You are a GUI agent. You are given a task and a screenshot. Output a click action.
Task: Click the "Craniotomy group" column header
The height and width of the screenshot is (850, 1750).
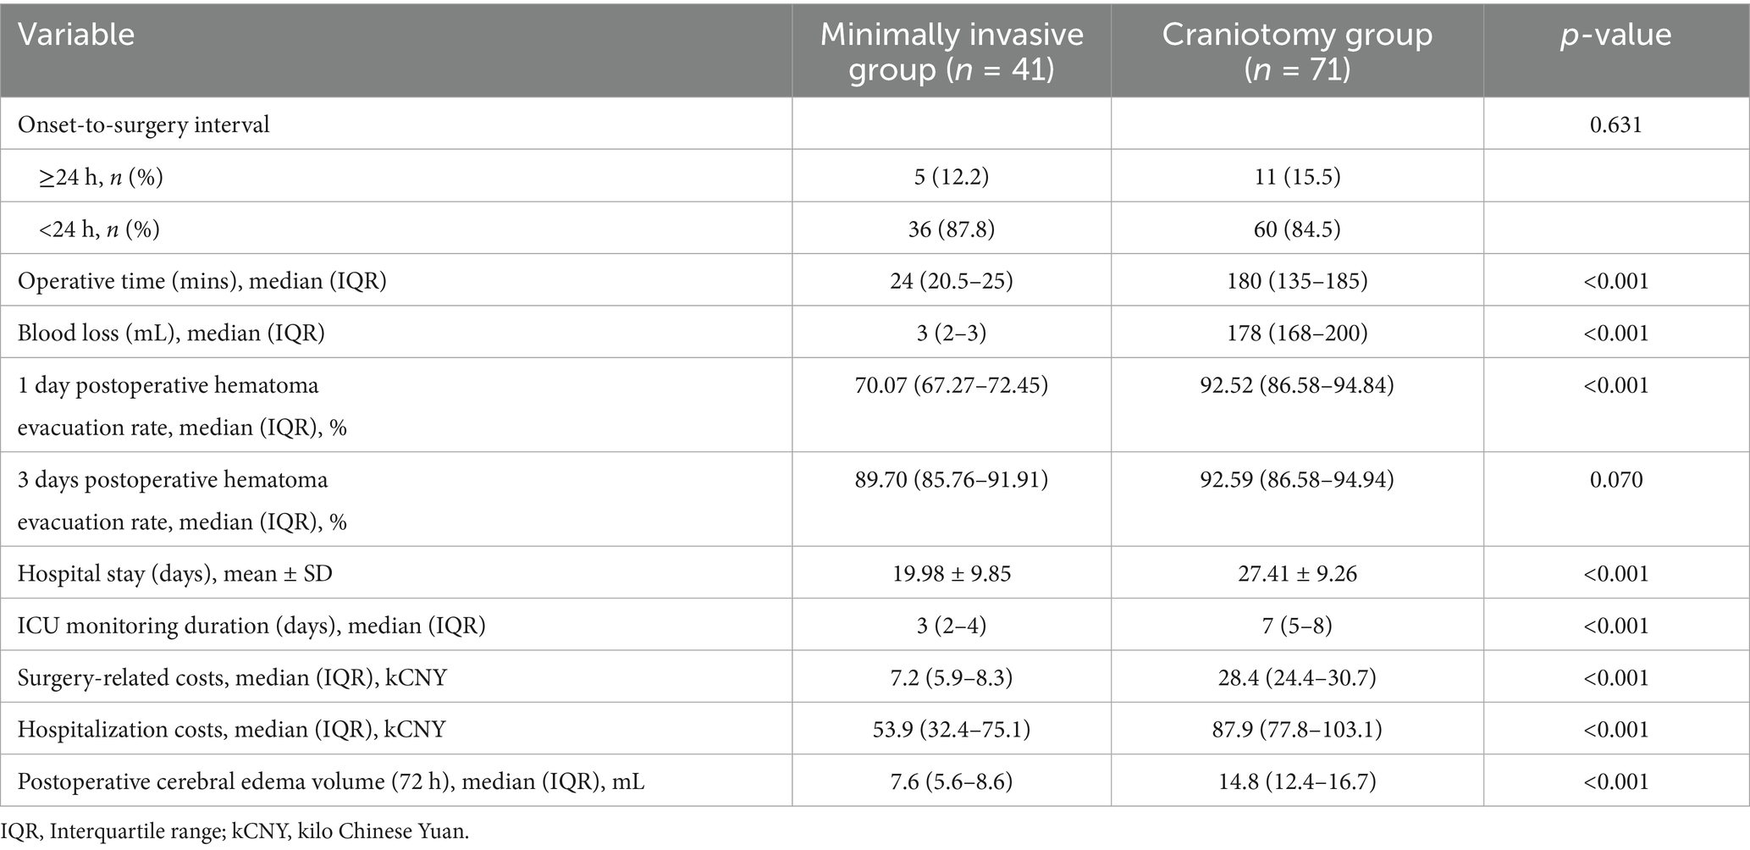pyautogui.click(x=1297, y=51)
